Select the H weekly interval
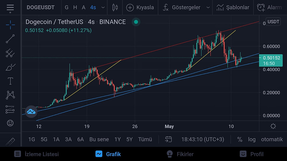Screen dimensions: 287x161 [x=75, y=7]
